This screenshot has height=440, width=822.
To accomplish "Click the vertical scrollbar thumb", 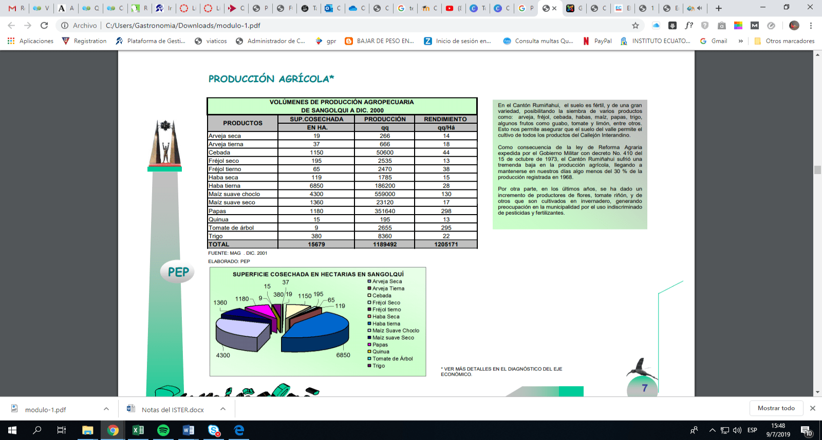I will (x=817, y=170).
